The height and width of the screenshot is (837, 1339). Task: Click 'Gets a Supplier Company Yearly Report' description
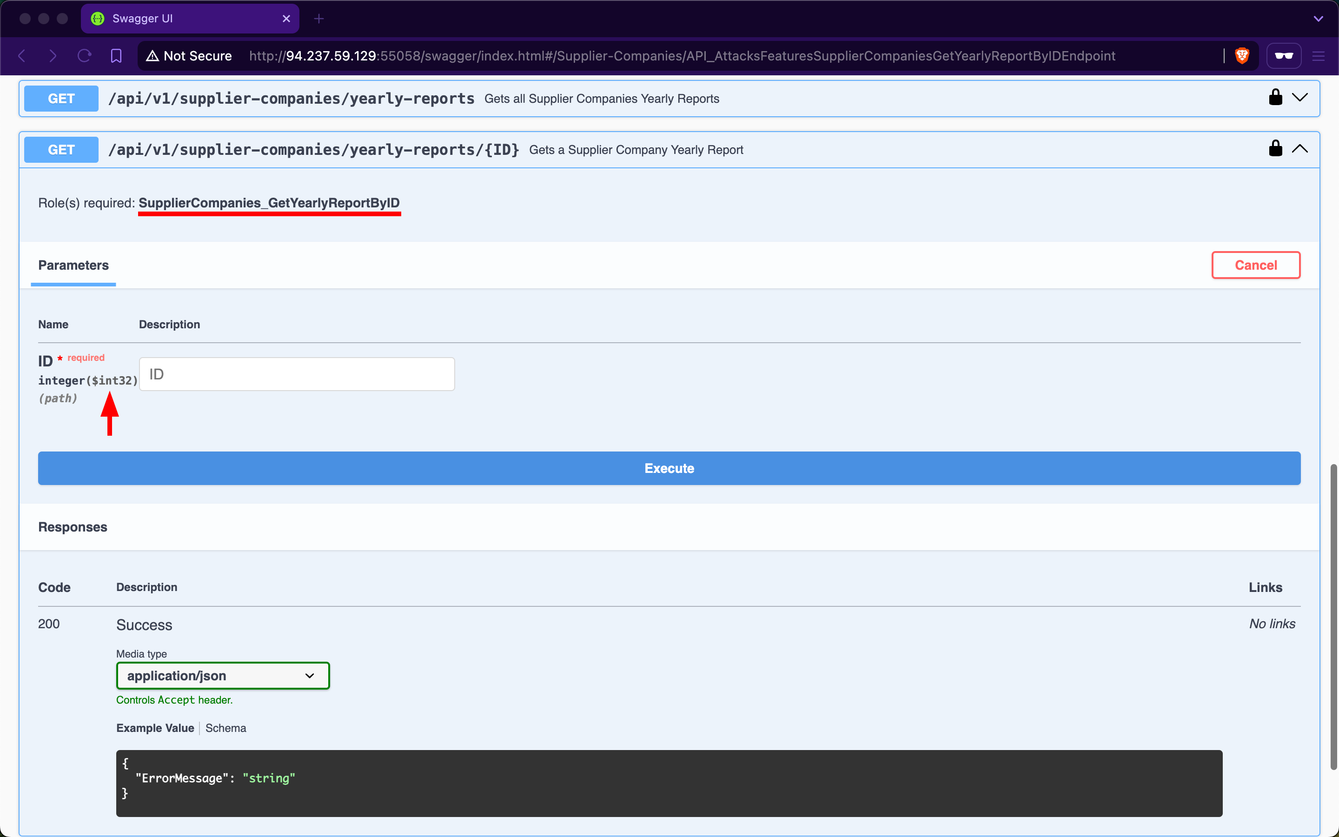636,149
